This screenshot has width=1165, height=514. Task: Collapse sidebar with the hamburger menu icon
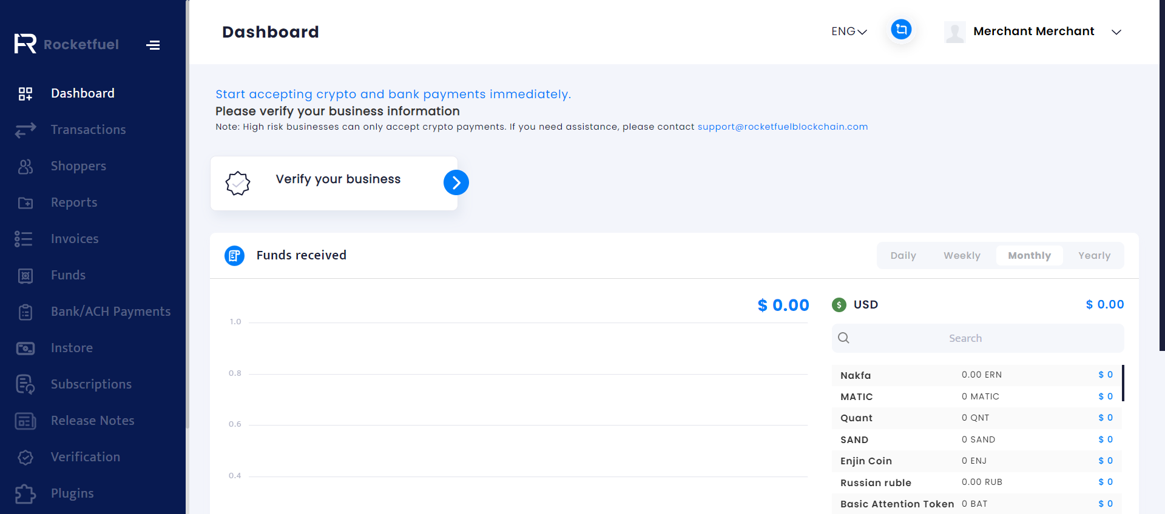(x=153, y=45)
